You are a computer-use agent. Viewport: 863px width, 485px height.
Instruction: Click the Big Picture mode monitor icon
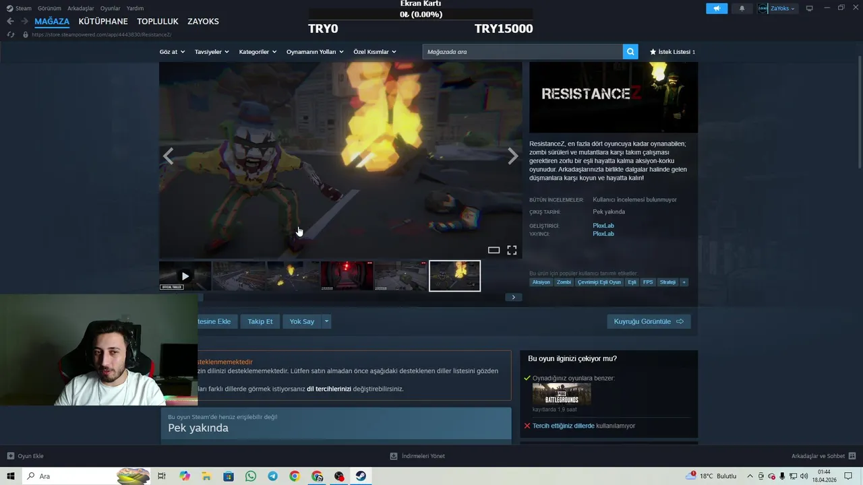810,9
